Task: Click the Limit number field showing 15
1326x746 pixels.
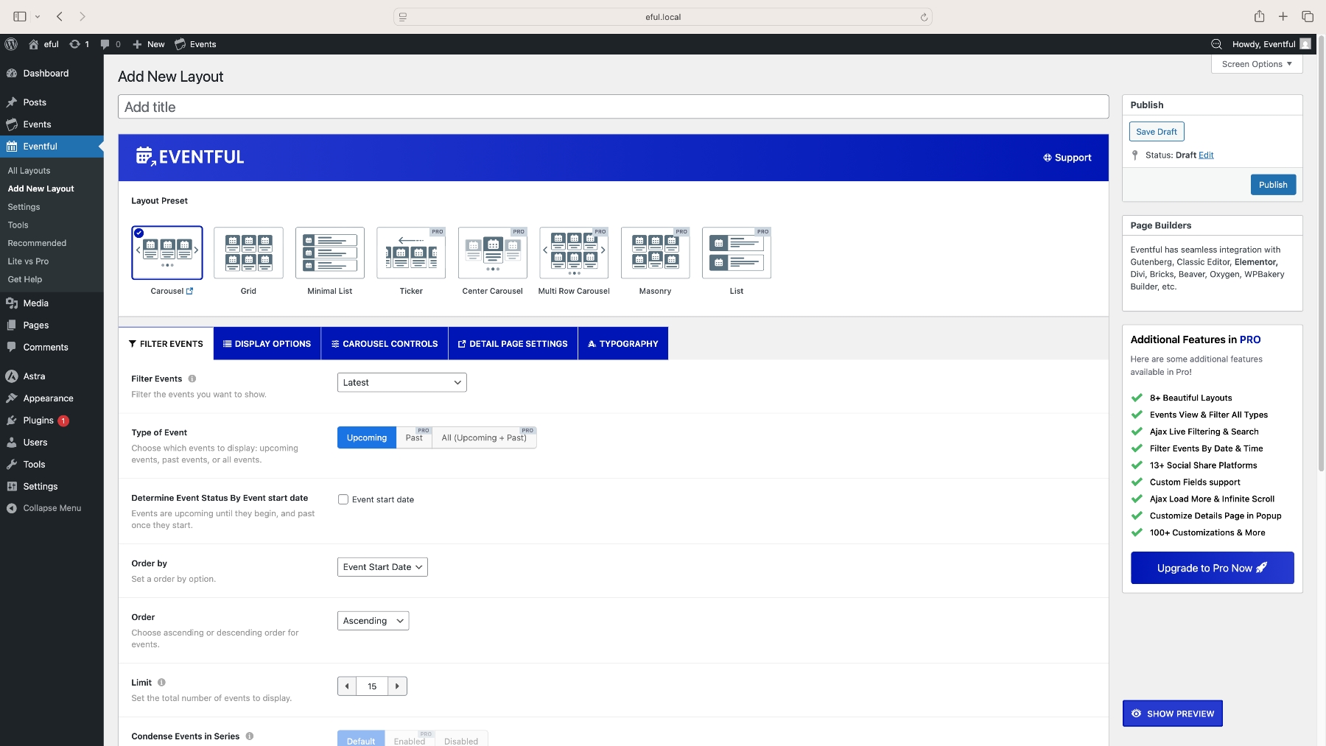Action: coord(372,686)
